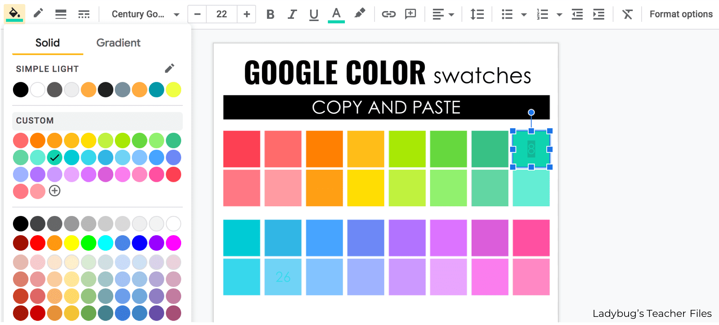Increase font size with plus button
The width and height of the screenshot is (719, 325).
coord(247,14)
